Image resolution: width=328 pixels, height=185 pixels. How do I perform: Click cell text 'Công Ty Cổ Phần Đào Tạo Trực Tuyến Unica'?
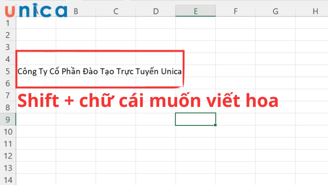(100, 72)
